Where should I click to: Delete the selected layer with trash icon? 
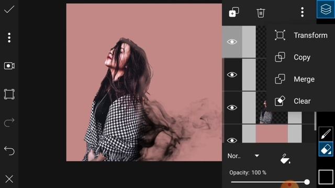click(261, 13)
